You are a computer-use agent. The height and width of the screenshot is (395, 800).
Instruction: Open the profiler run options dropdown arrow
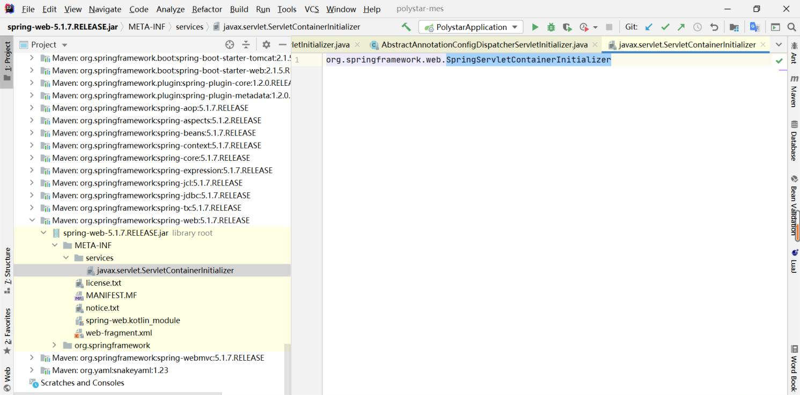tap(595, 27)
